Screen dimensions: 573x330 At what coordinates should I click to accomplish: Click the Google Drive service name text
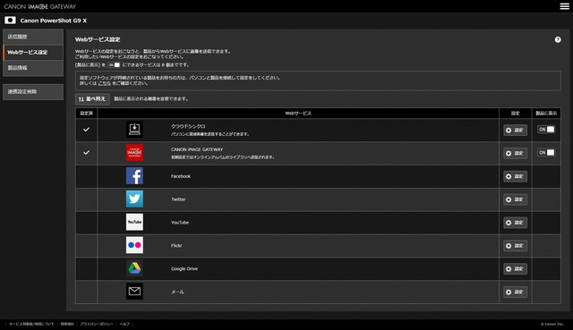click(x=184, y=268)
